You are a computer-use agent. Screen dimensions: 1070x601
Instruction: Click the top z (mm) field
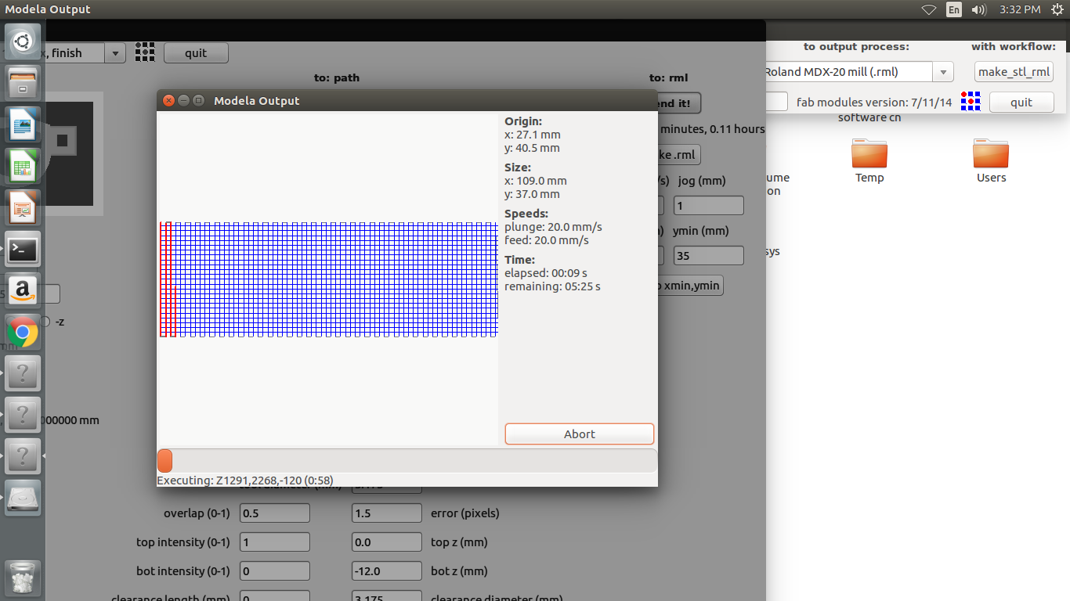pos(387,542)
